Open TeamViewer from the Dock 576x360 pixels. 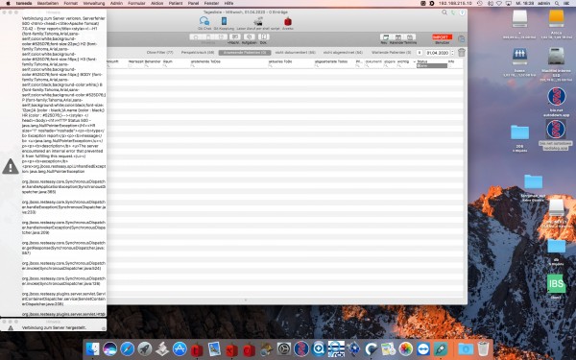click(x=423, y=348)
